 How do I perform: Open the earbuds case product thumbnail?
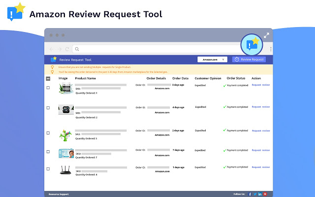point(66,109)
